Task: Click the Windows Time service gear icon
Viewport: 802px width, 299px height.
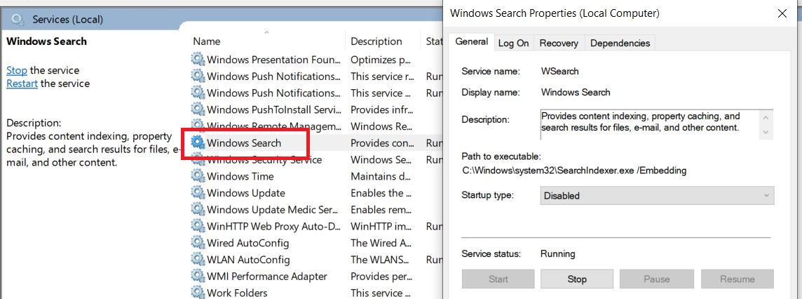Action: (x=198, y=176)
